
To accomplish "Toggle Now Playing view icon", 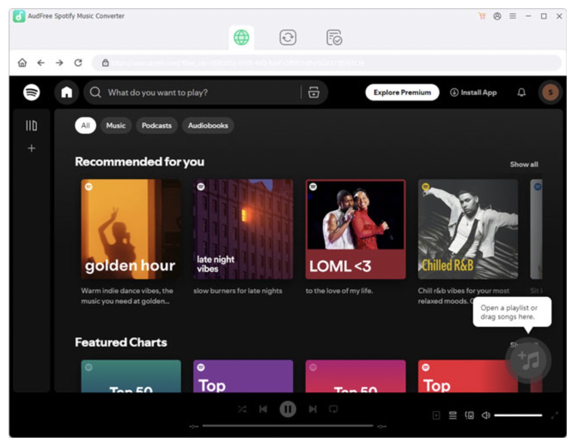I will pyautogui.click(x=436, y=415).
